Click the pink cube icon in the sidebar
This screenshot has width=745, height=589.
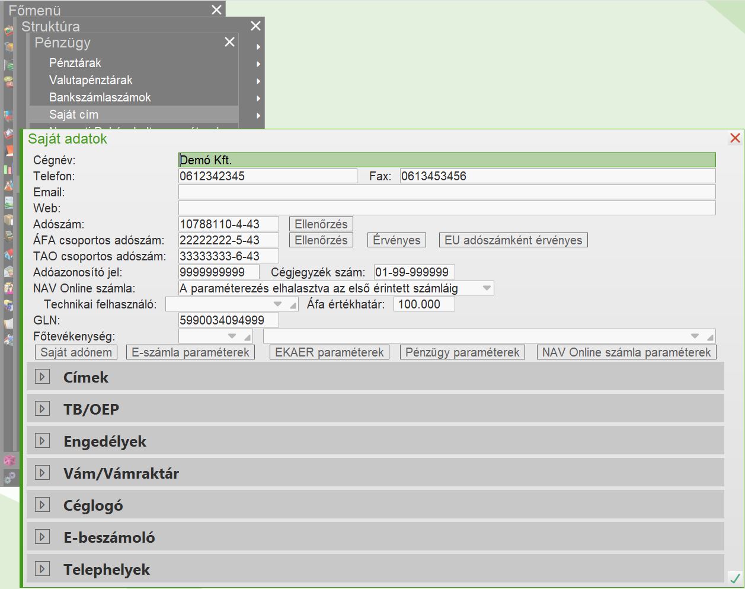coord(9,460)
